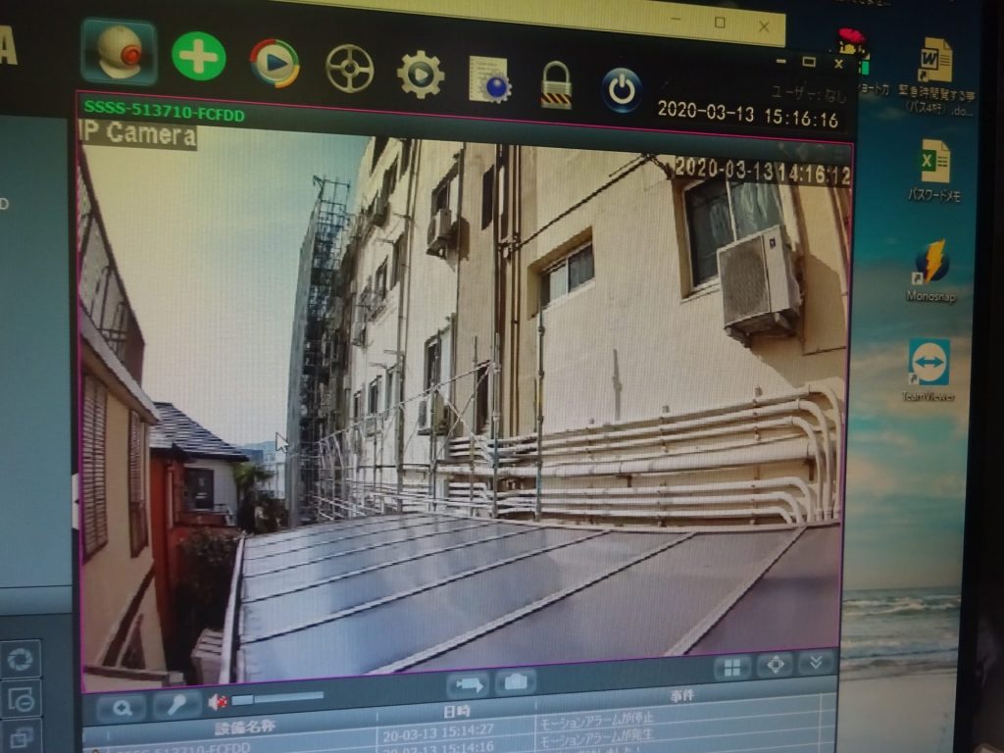The image size is (1004, 753).
Task: Select the IP Camera video feed
Action: pos(461,392)
